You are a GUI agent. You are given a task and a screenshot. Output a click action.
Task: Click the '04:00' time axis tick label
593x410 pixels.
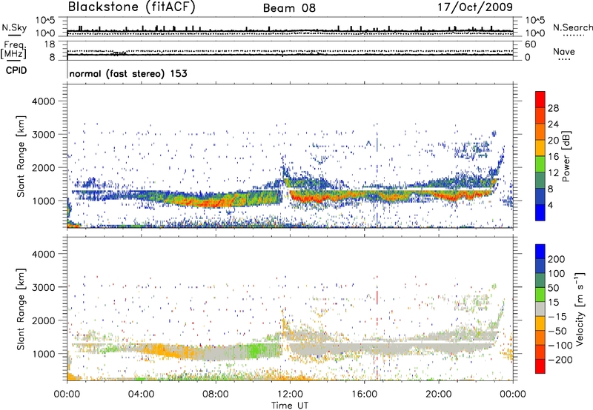141,394
